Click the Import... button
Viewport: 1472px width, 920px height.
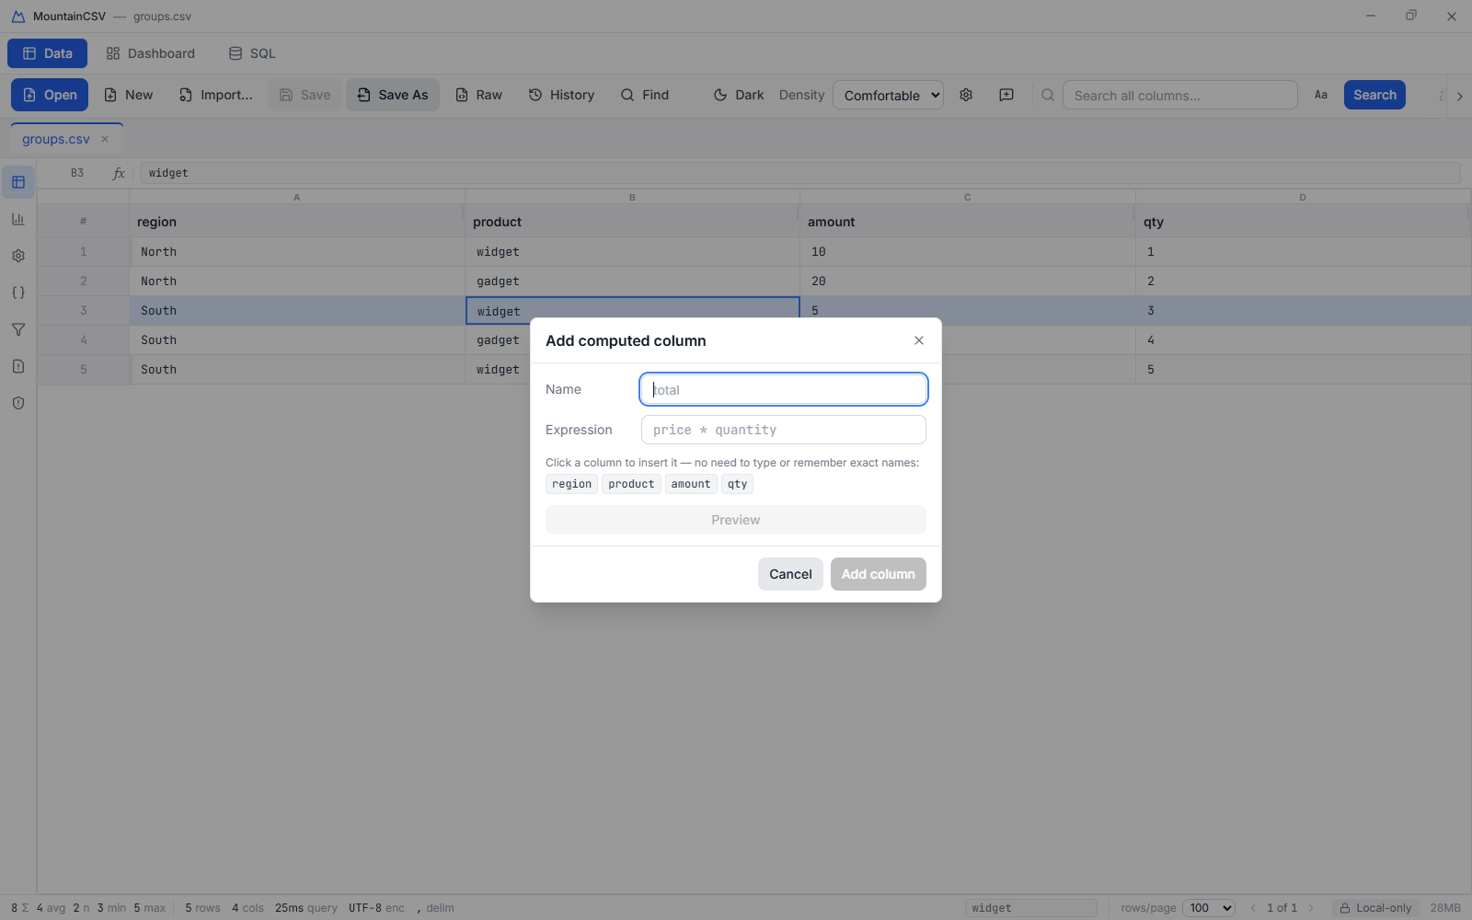coord(216,95)
